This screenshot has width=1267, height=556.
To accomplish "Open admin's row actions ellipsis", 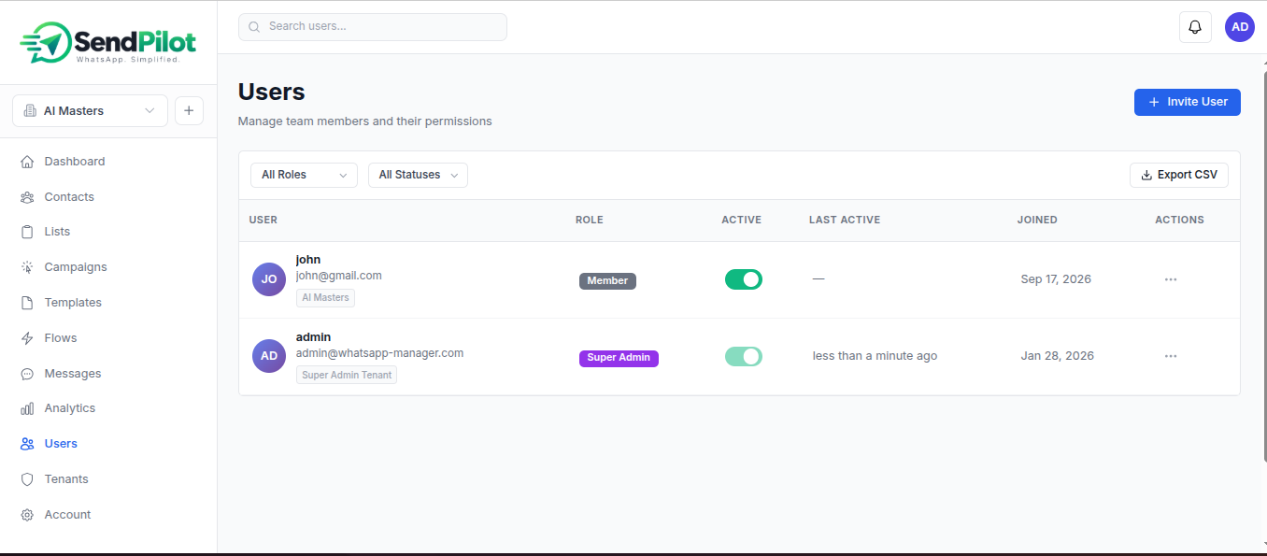I will click(1171, 356).
